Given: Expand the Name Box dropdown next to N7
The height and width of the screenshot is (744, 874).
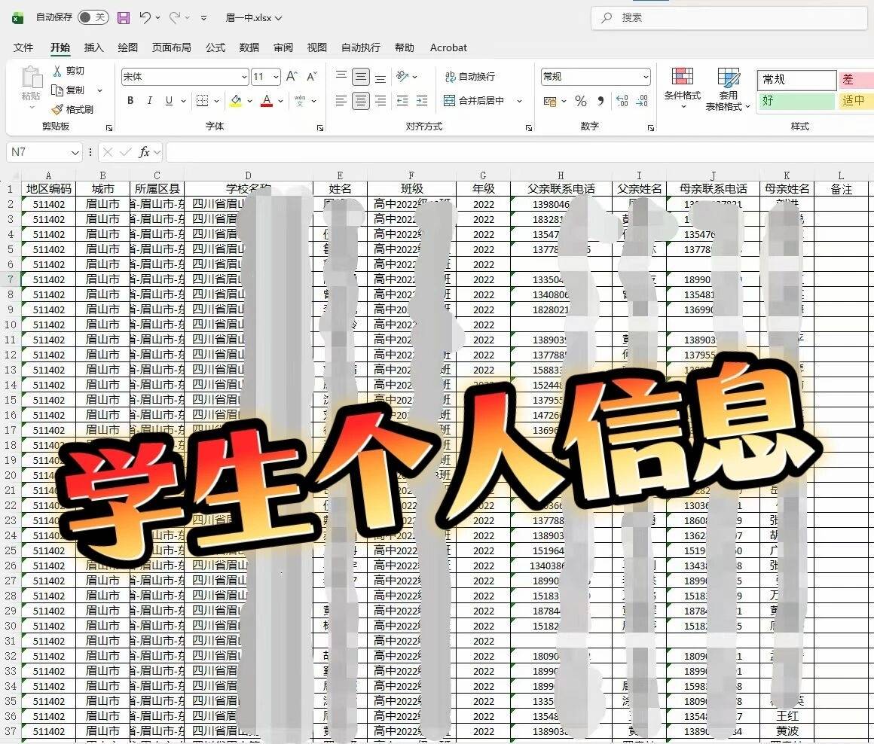Looking at the screenshot, I should [x=75, y=152].
